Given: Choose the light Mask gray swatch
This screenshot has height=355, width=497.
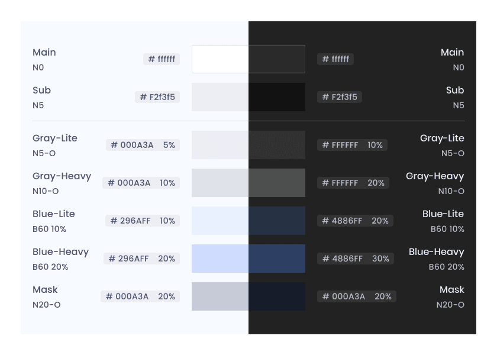Looking at the screenshot, I should 220,296.
